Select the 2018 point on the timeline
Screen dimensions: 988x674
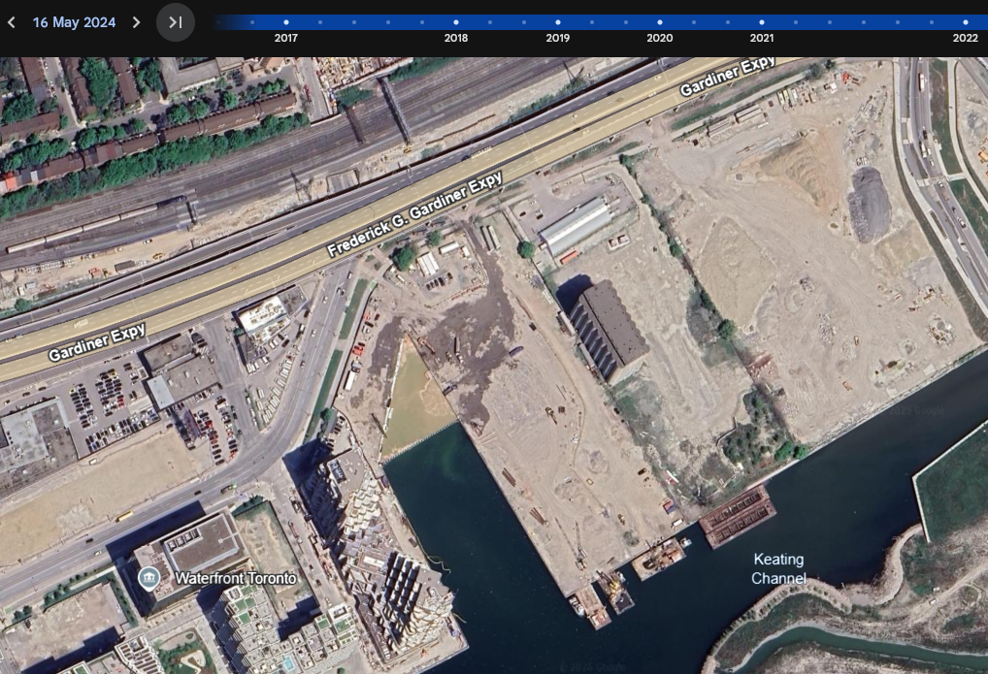point(456,21)
